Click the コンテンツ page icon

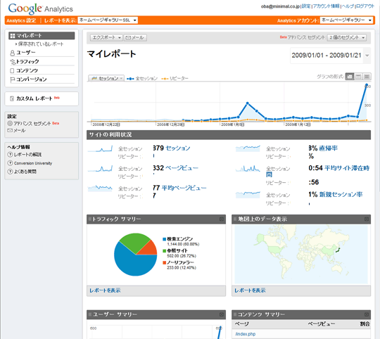click(x=12, y=71)
